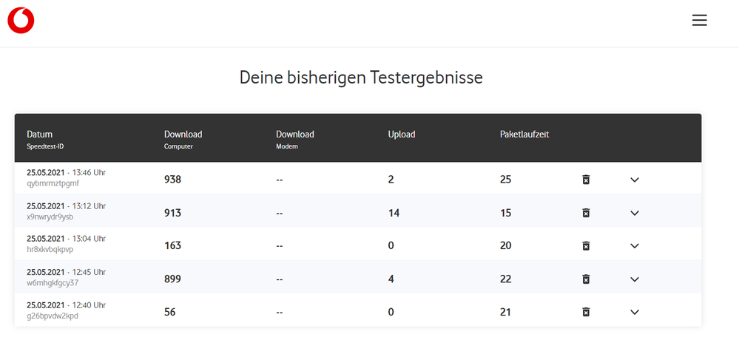Click the Datum column header

click(x=39, y=135)
